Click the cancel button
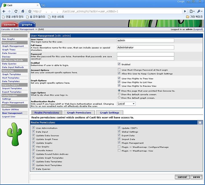 coord(182,177)
